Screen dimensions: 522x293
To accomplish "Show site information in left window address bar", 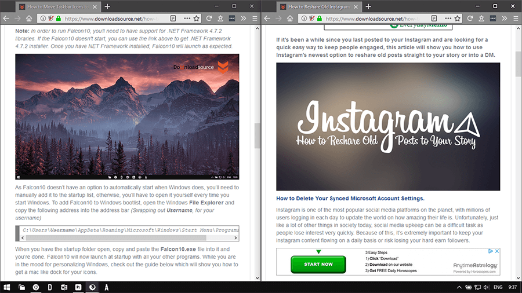I will 43,19.
